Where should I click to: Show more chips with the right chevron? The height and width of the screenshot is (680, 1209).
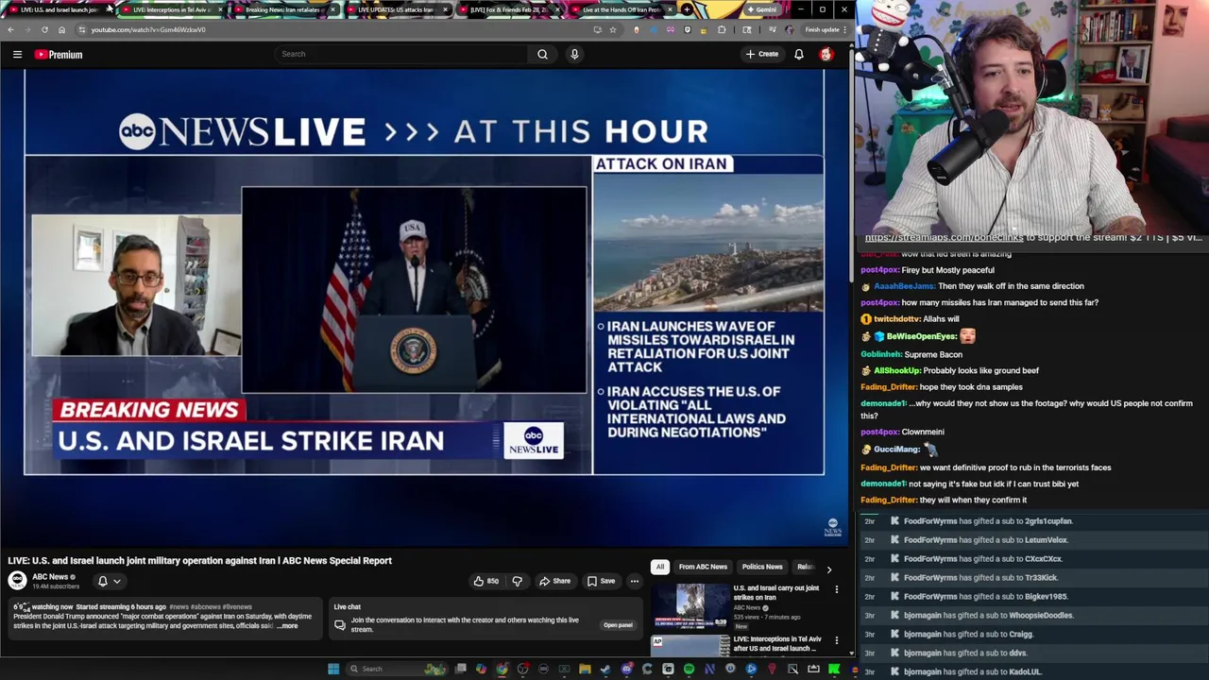[x=828, y=569]
